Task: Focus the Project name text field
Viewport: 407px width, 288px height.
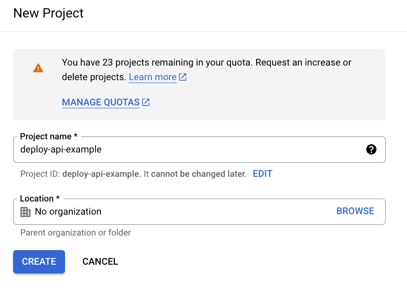Action: point(189,150)
